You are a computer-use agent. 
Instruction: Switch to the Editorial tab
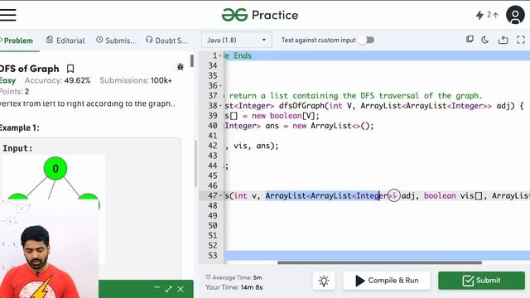66,41
